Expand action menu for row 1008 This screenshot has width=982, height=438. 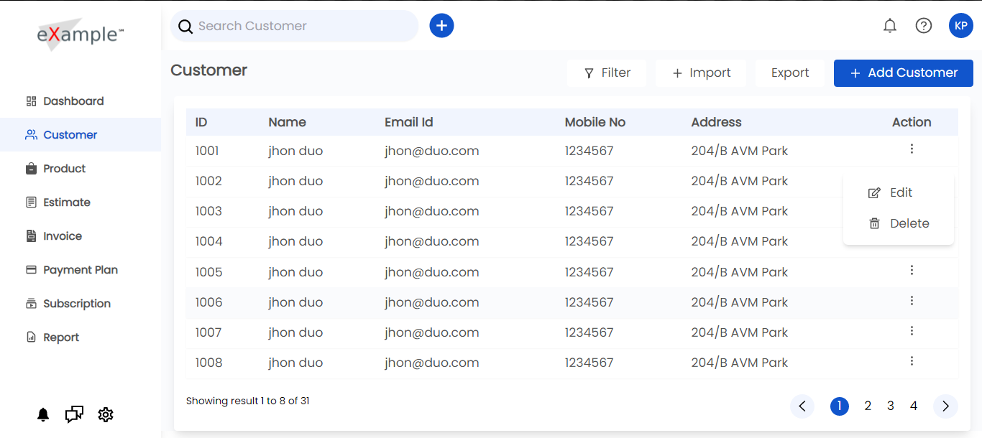click(912, 361)
